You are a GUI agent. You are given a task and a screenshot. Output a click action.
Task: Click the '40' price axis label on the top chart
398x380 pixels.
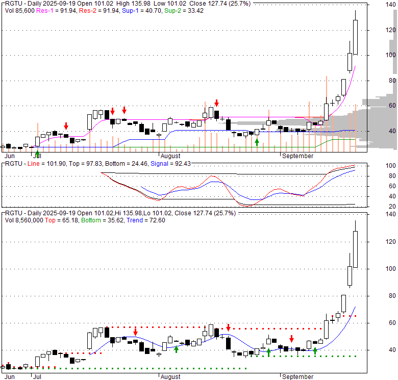(x=392, y=131)
